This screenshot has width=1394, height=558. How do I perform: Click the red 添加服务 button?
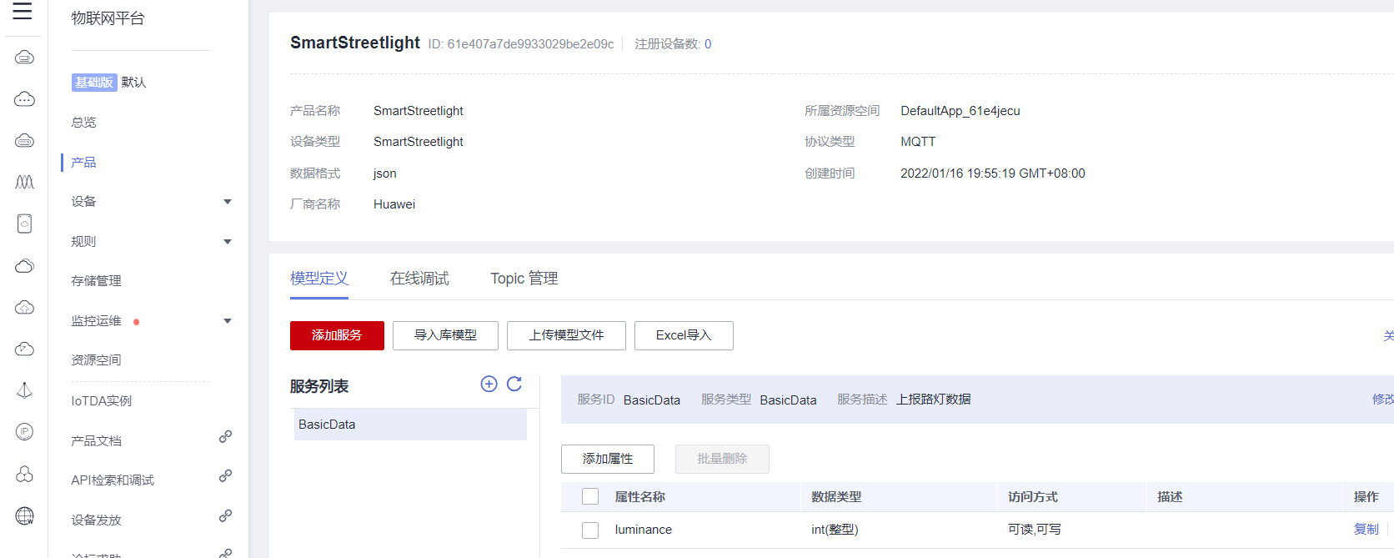337,335
